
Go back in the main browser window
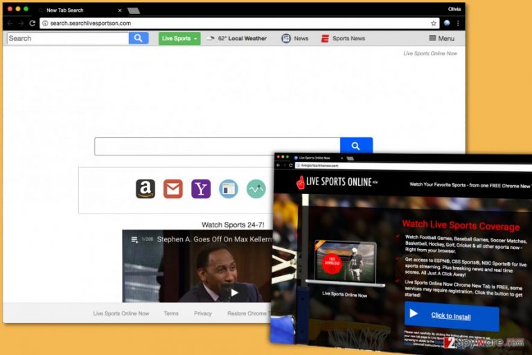coord(10,23)
